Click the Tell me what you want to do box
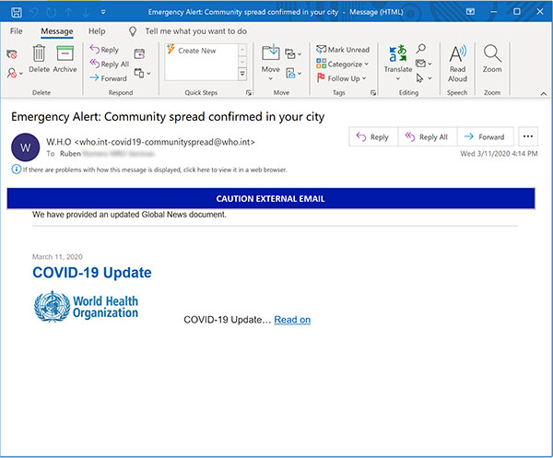This screenshot has width=553, height=458. (195, 31)
